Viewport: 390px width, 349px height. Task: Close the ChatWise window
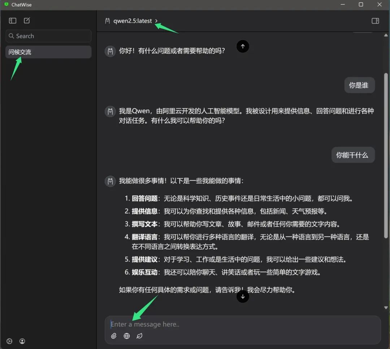tap(380, 4)
